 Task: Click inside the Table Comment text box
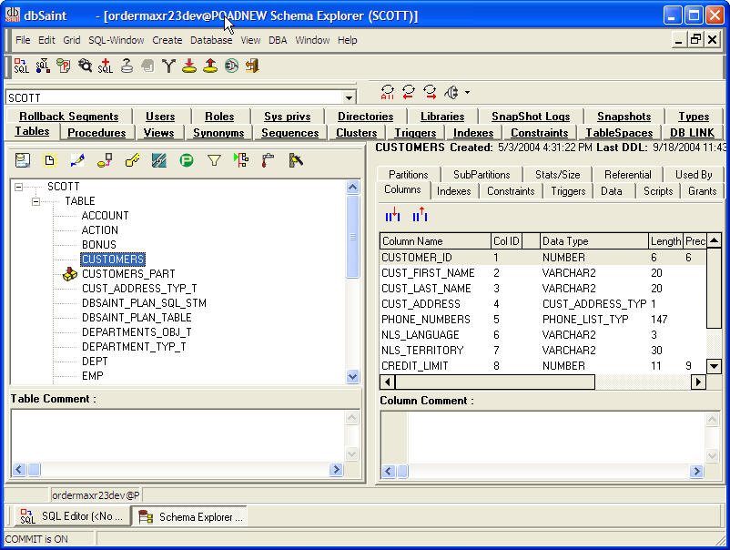click(178, 436)
